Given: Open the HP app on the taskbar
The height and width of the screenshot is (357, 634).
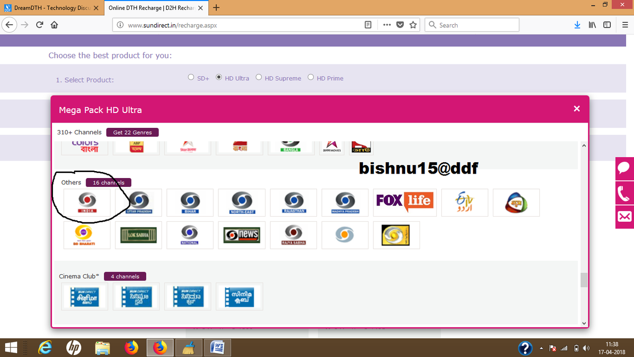Looking at the screenshot, I should [74, 348].
